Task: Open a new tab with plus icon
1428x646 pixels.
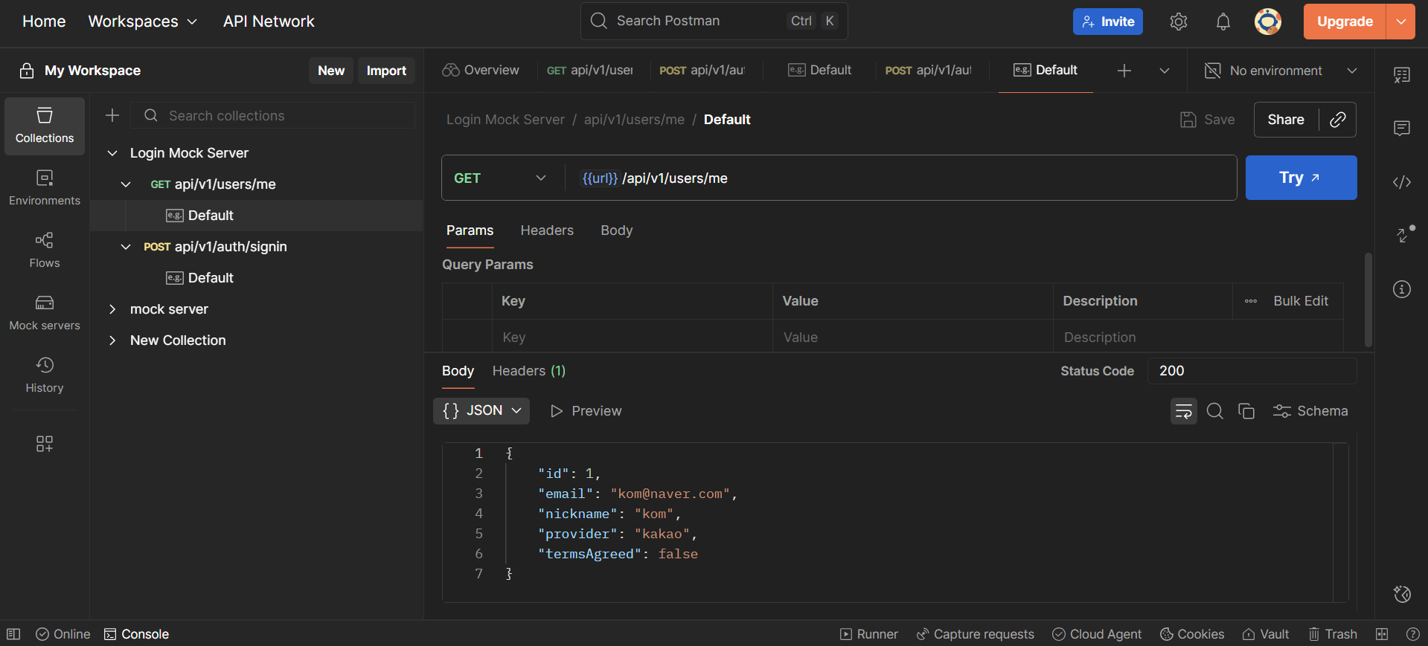Action: tap(1124, 71)
